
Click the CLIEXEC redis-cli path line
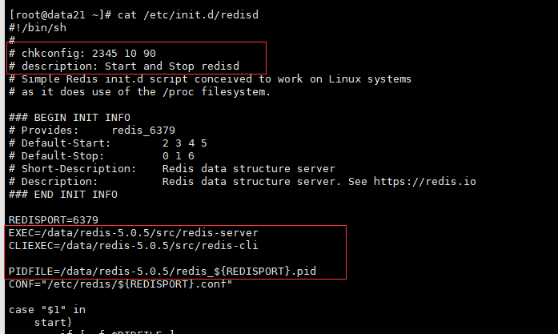pos(134,246)
